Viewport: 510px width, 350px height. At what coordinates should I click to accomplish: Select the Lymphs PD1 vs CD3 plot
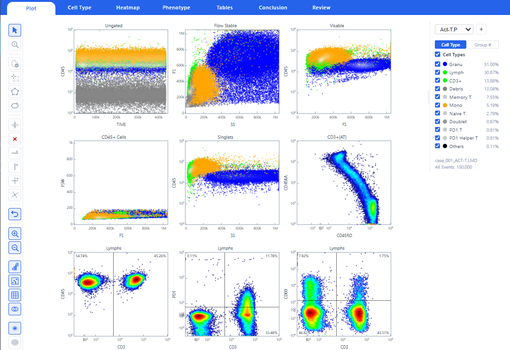tap(232, 294)
